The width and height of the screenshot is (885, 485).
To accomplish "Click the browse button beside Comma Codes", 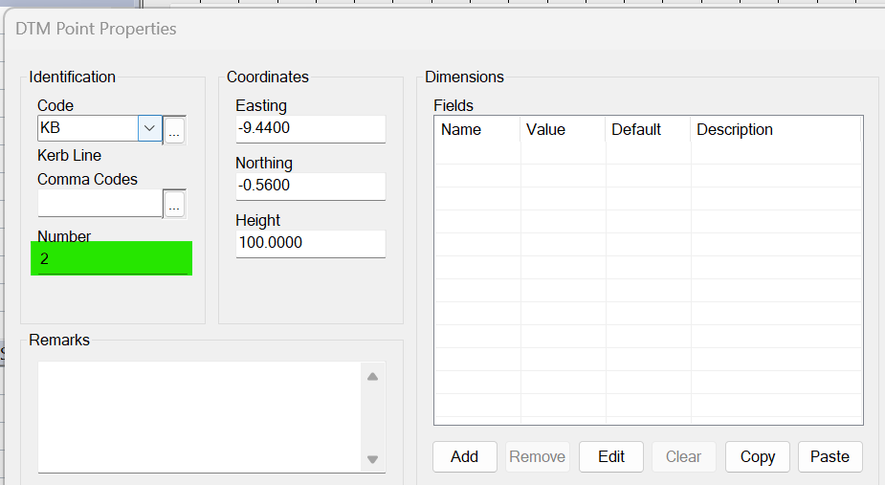I will (x=174, y=204).
